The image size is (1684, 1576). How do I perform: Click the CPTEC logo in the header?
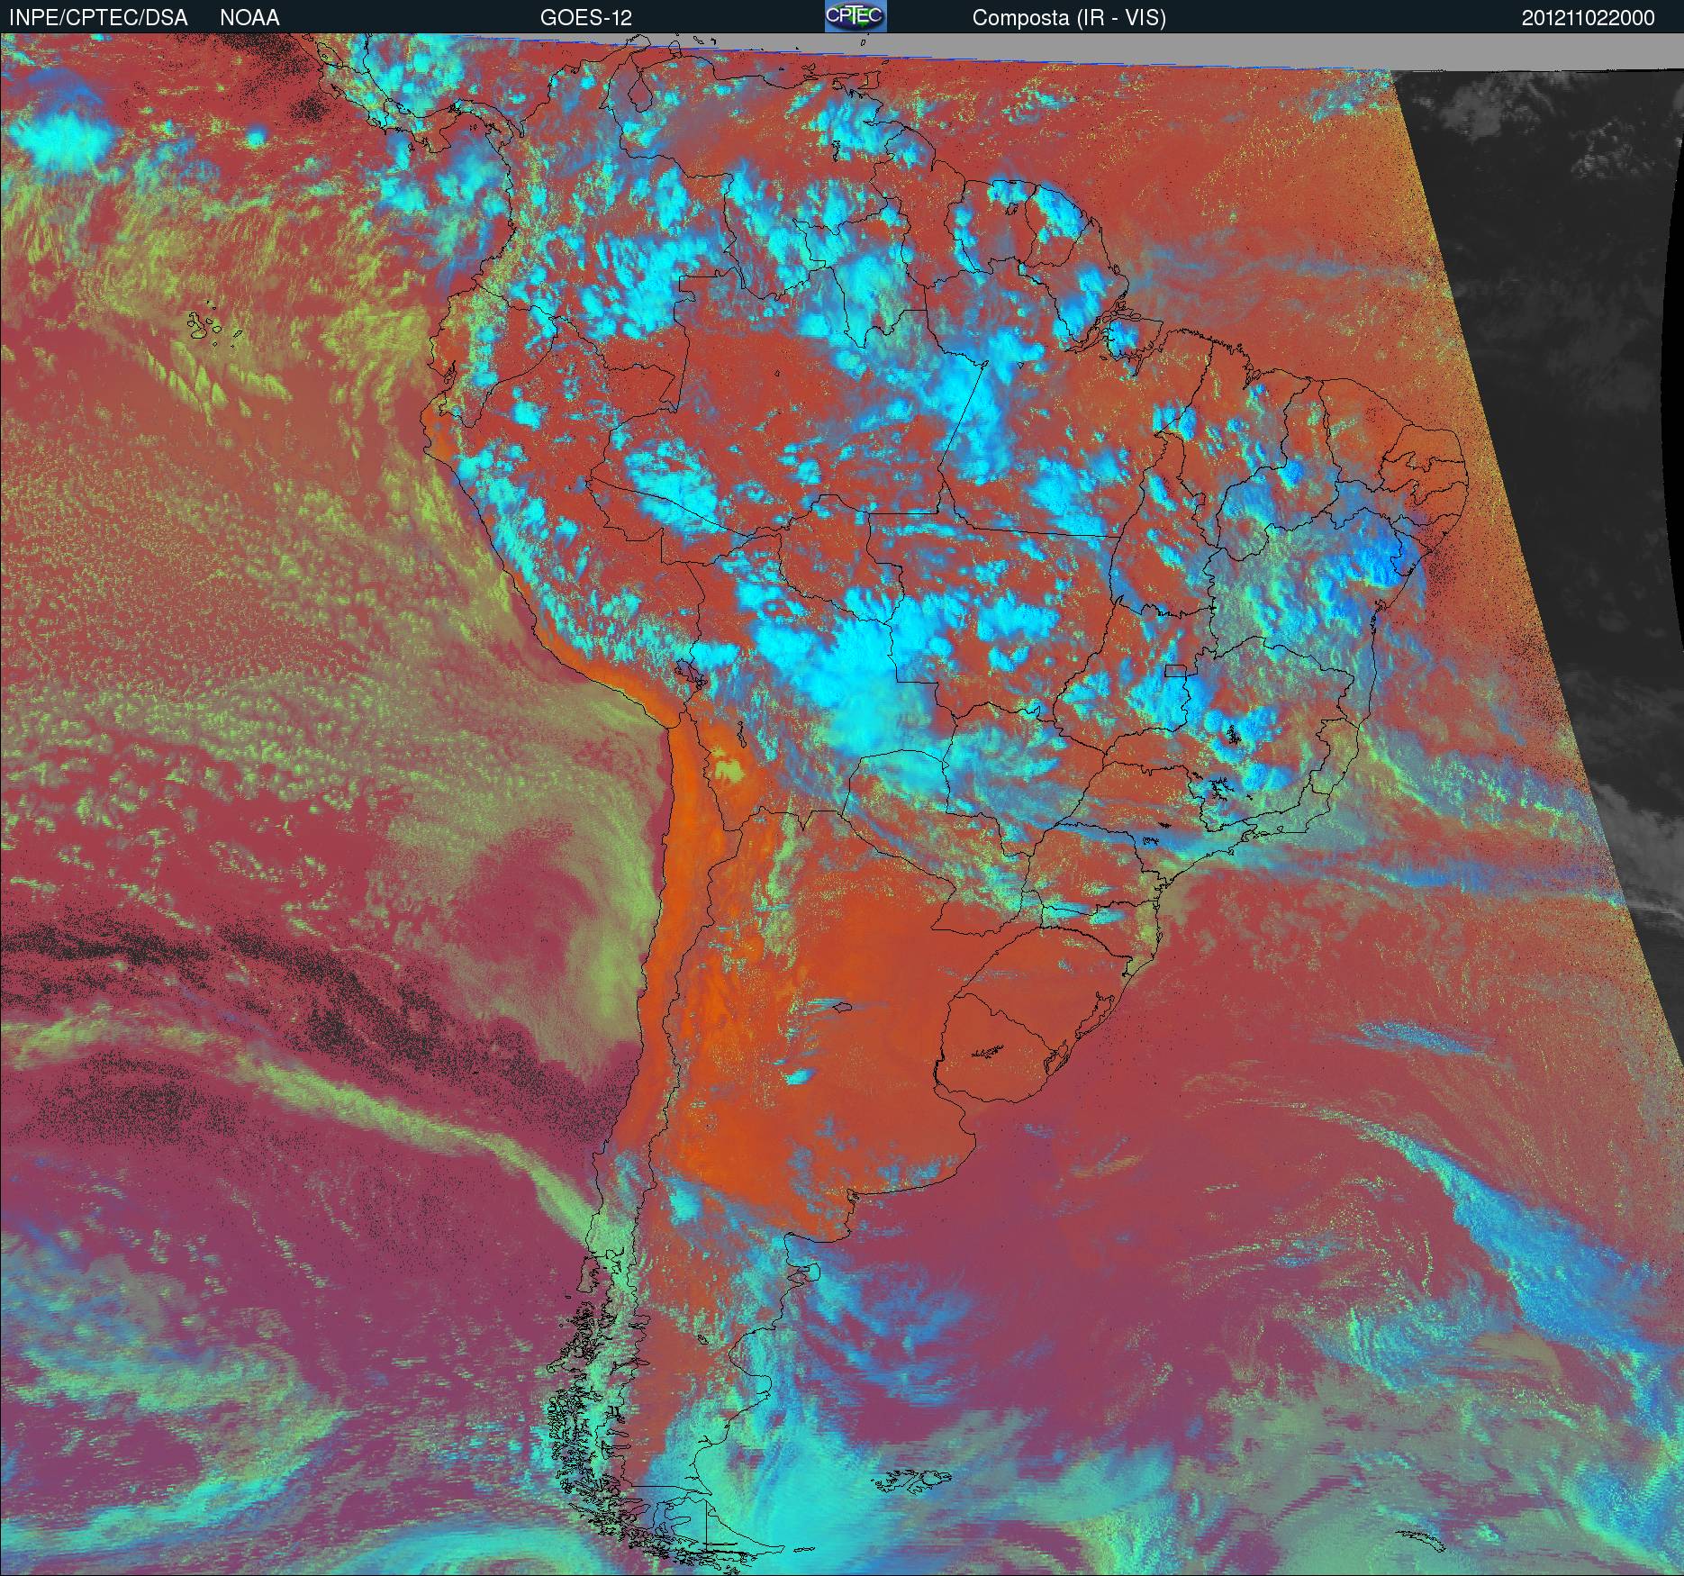point(856,16)
